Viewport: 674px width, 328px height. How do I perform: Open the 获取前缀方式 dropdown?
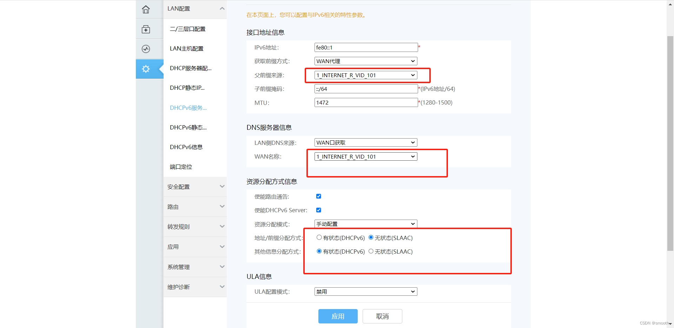pos(365,61)
